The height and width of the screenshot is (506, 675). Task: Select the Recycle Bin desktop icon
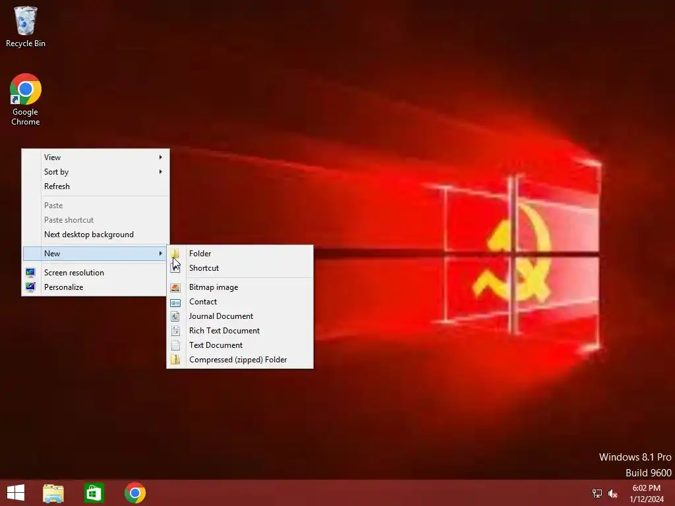26,26
